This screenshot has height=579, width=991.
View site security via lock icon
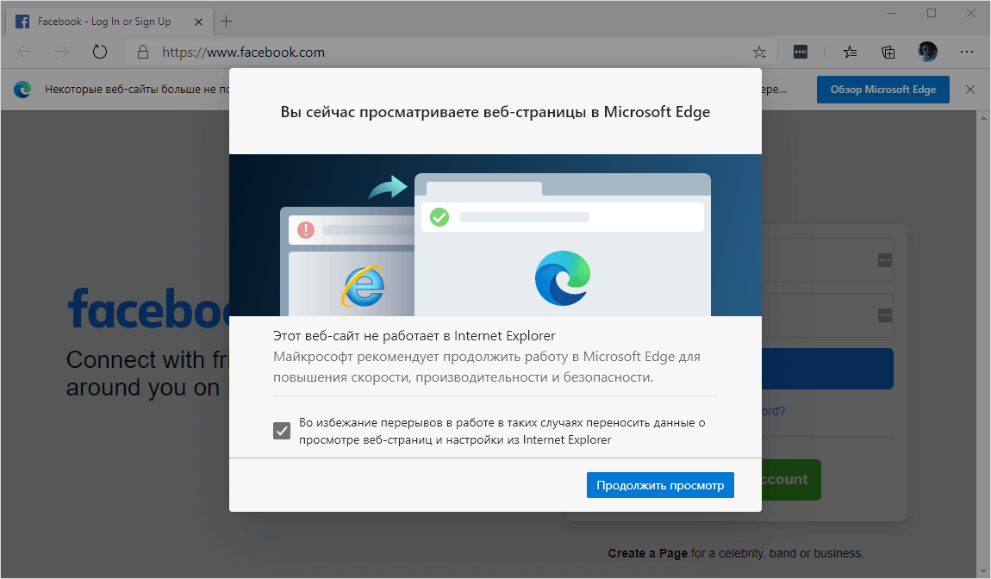point(142,52)
